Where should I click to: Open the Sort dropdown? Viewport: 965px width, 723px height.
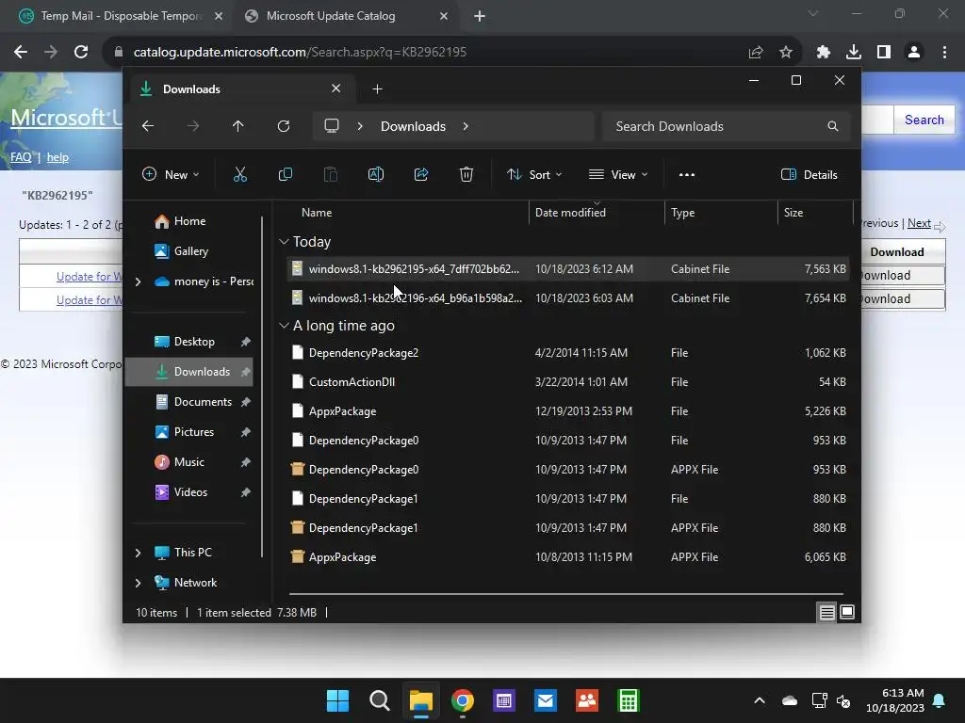534,174
